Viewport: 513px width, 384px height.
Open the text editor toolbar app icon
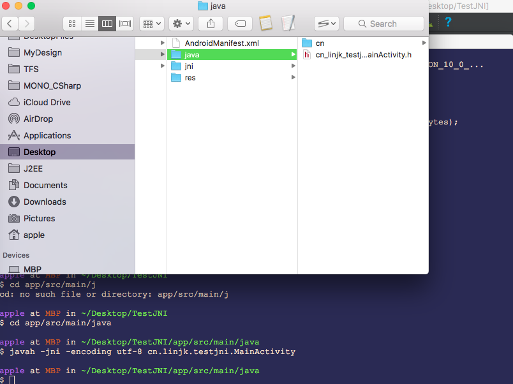[288, 23]
